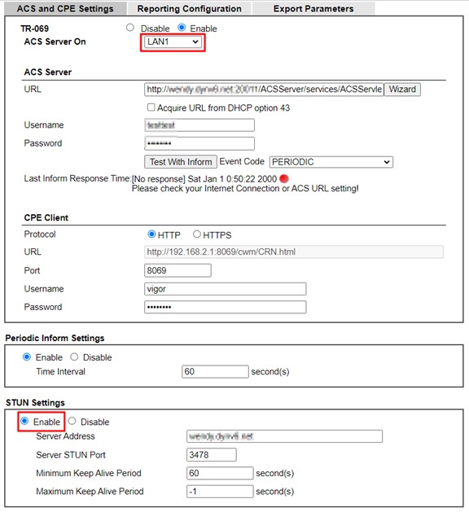Click the ACS Server URL field
469x512 pixels.
click(x=264, y=90)
